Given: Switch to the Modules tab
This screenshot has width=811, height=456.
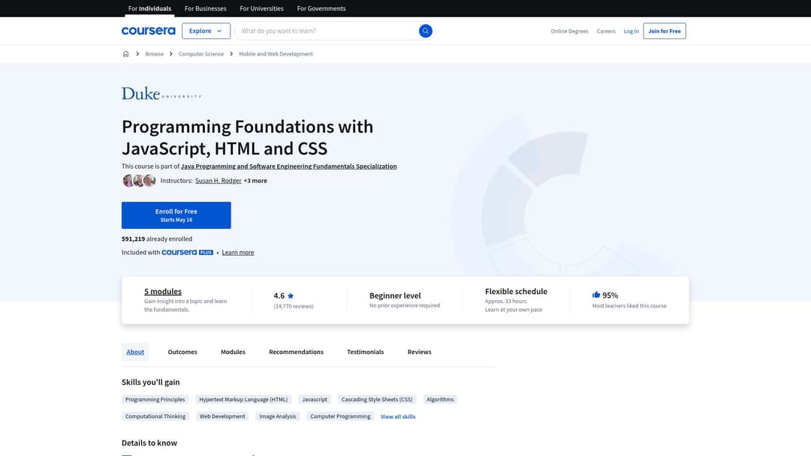Looking at the screenshot, I should pyautogui.click(x=234, y=352).
